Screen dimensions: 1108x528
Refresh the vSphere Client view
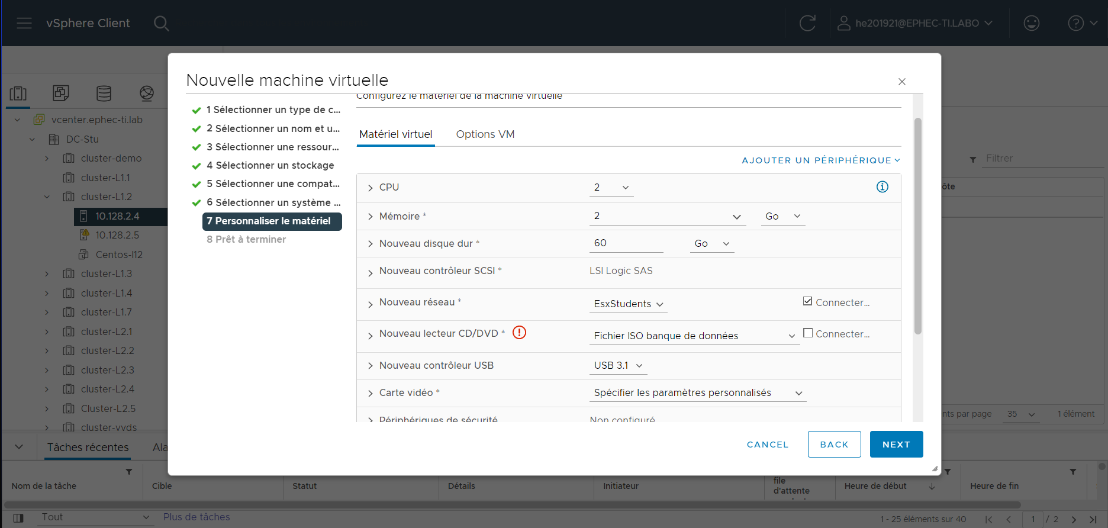(x=807, y=23)
